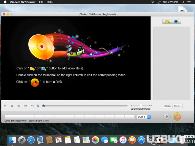Open Photos in the Dock
This screenshot has width=195, height=146.
click(95, 140)
